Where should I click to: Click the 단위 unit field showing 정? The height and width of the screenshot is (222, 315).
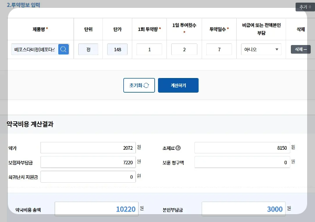click(x=88, y=49)
